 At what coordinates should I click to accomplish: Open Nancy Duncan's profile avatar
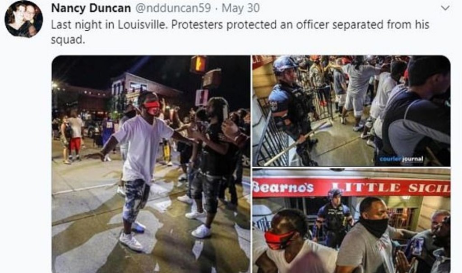24,19
